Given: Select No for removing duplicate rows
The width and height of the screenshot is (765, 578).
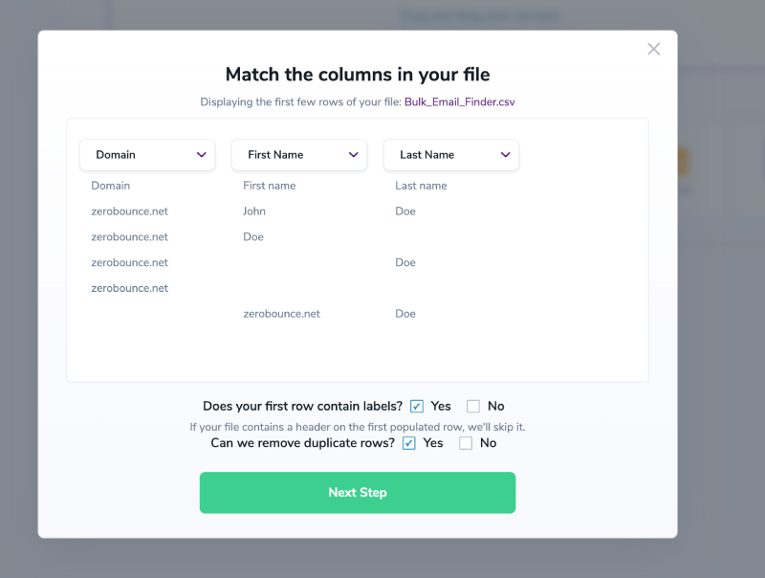Looking at the screenshot, I should [466, 442].
